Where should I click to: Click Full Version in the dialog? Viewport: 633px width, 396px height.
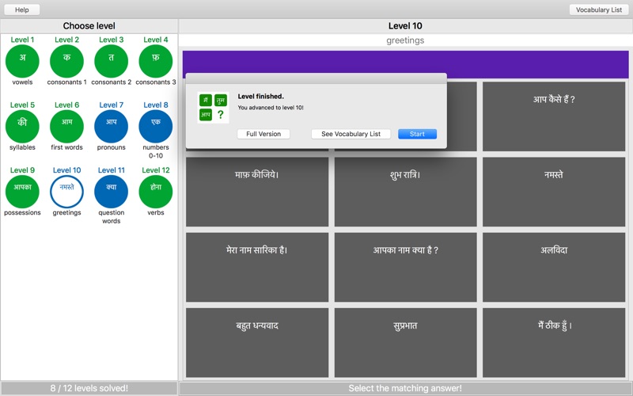click(263, 134)
